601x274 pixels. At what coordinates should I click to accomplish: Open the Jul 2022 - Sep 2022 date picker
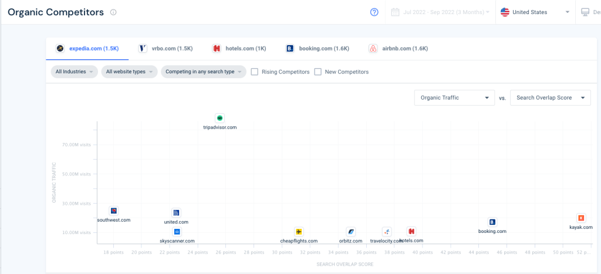point(440,12)
